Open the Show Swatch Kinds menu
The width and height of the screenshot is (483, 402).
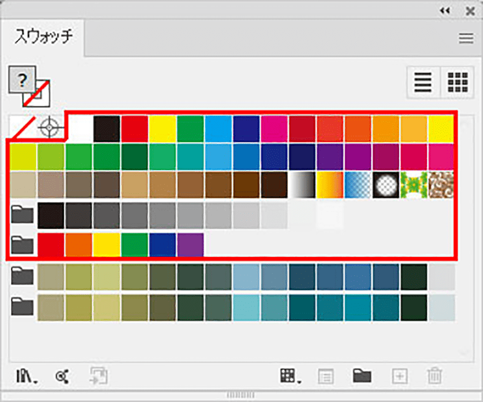[x=290, y=376]
